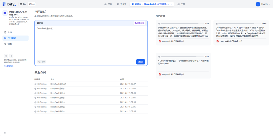Click the 工作室 robot icon
This screenshot has height=136, width=273.
(118, 4)
